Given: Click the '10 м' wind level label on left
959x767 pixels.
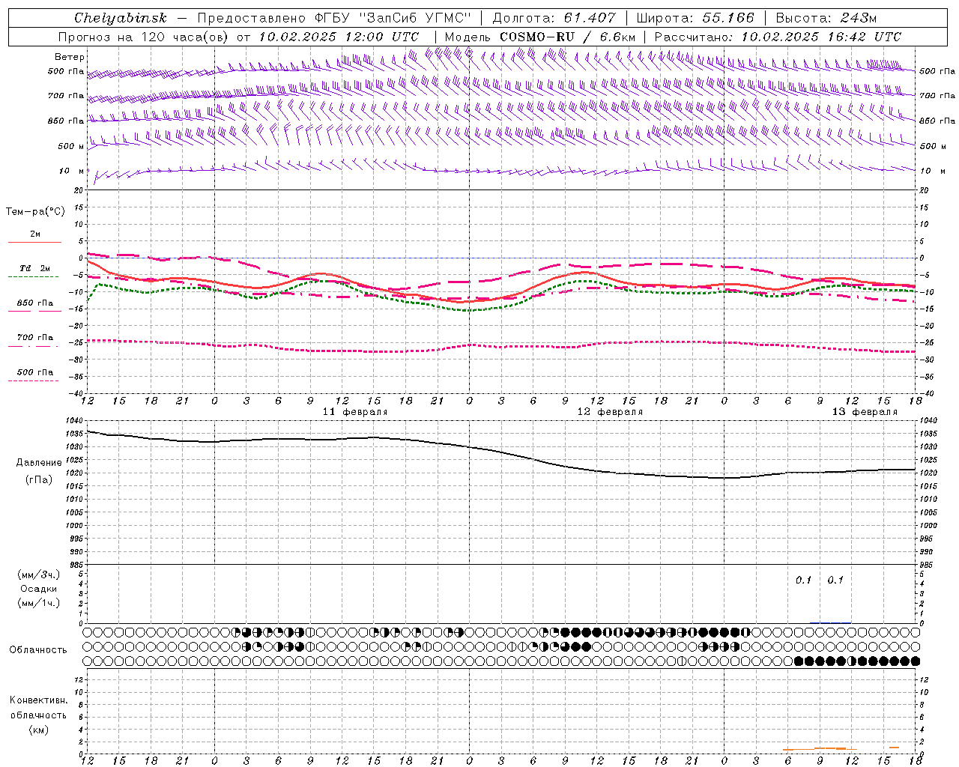Looking at the screenshot, I should click(x=71, y=171).
